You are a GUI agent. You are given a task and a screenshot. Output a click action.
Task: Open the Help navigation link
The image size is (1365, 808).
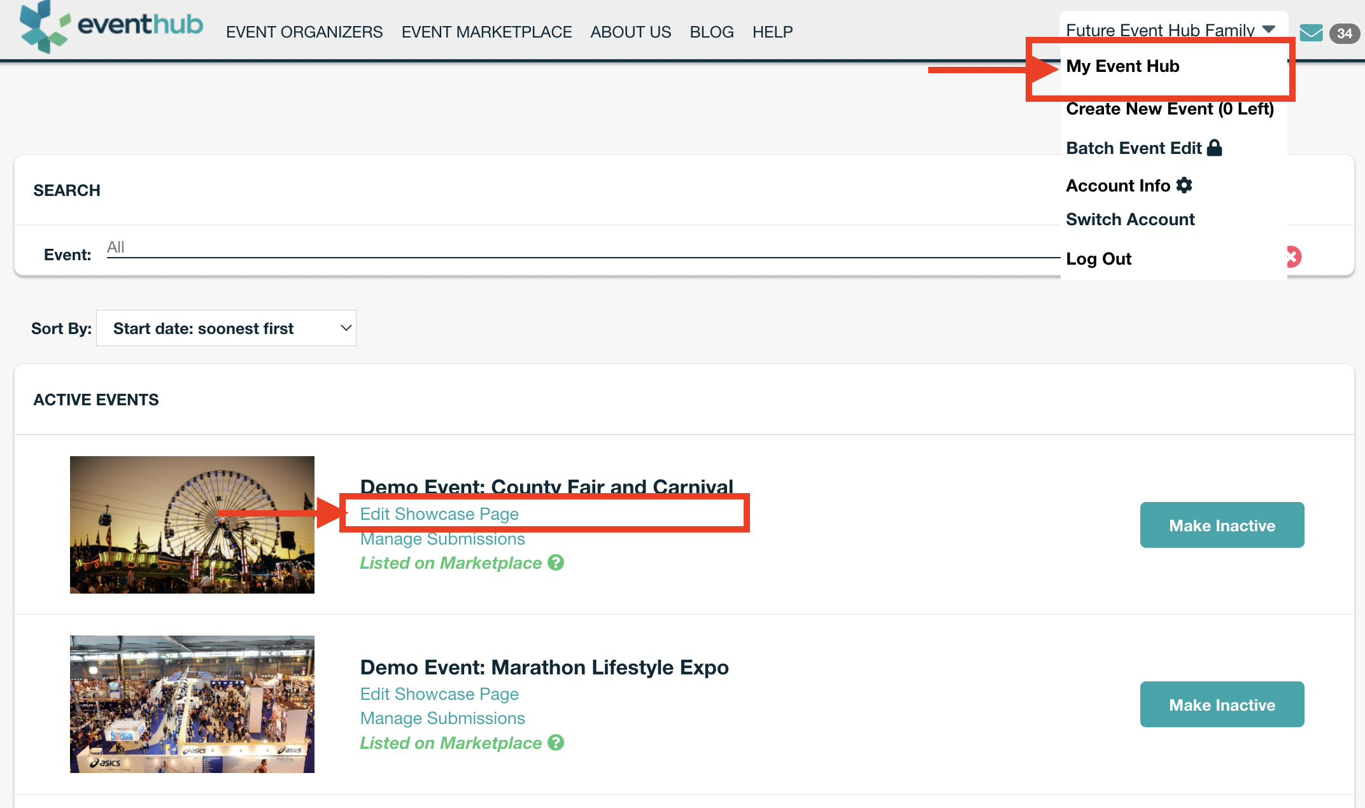click(x=773, y=32)
